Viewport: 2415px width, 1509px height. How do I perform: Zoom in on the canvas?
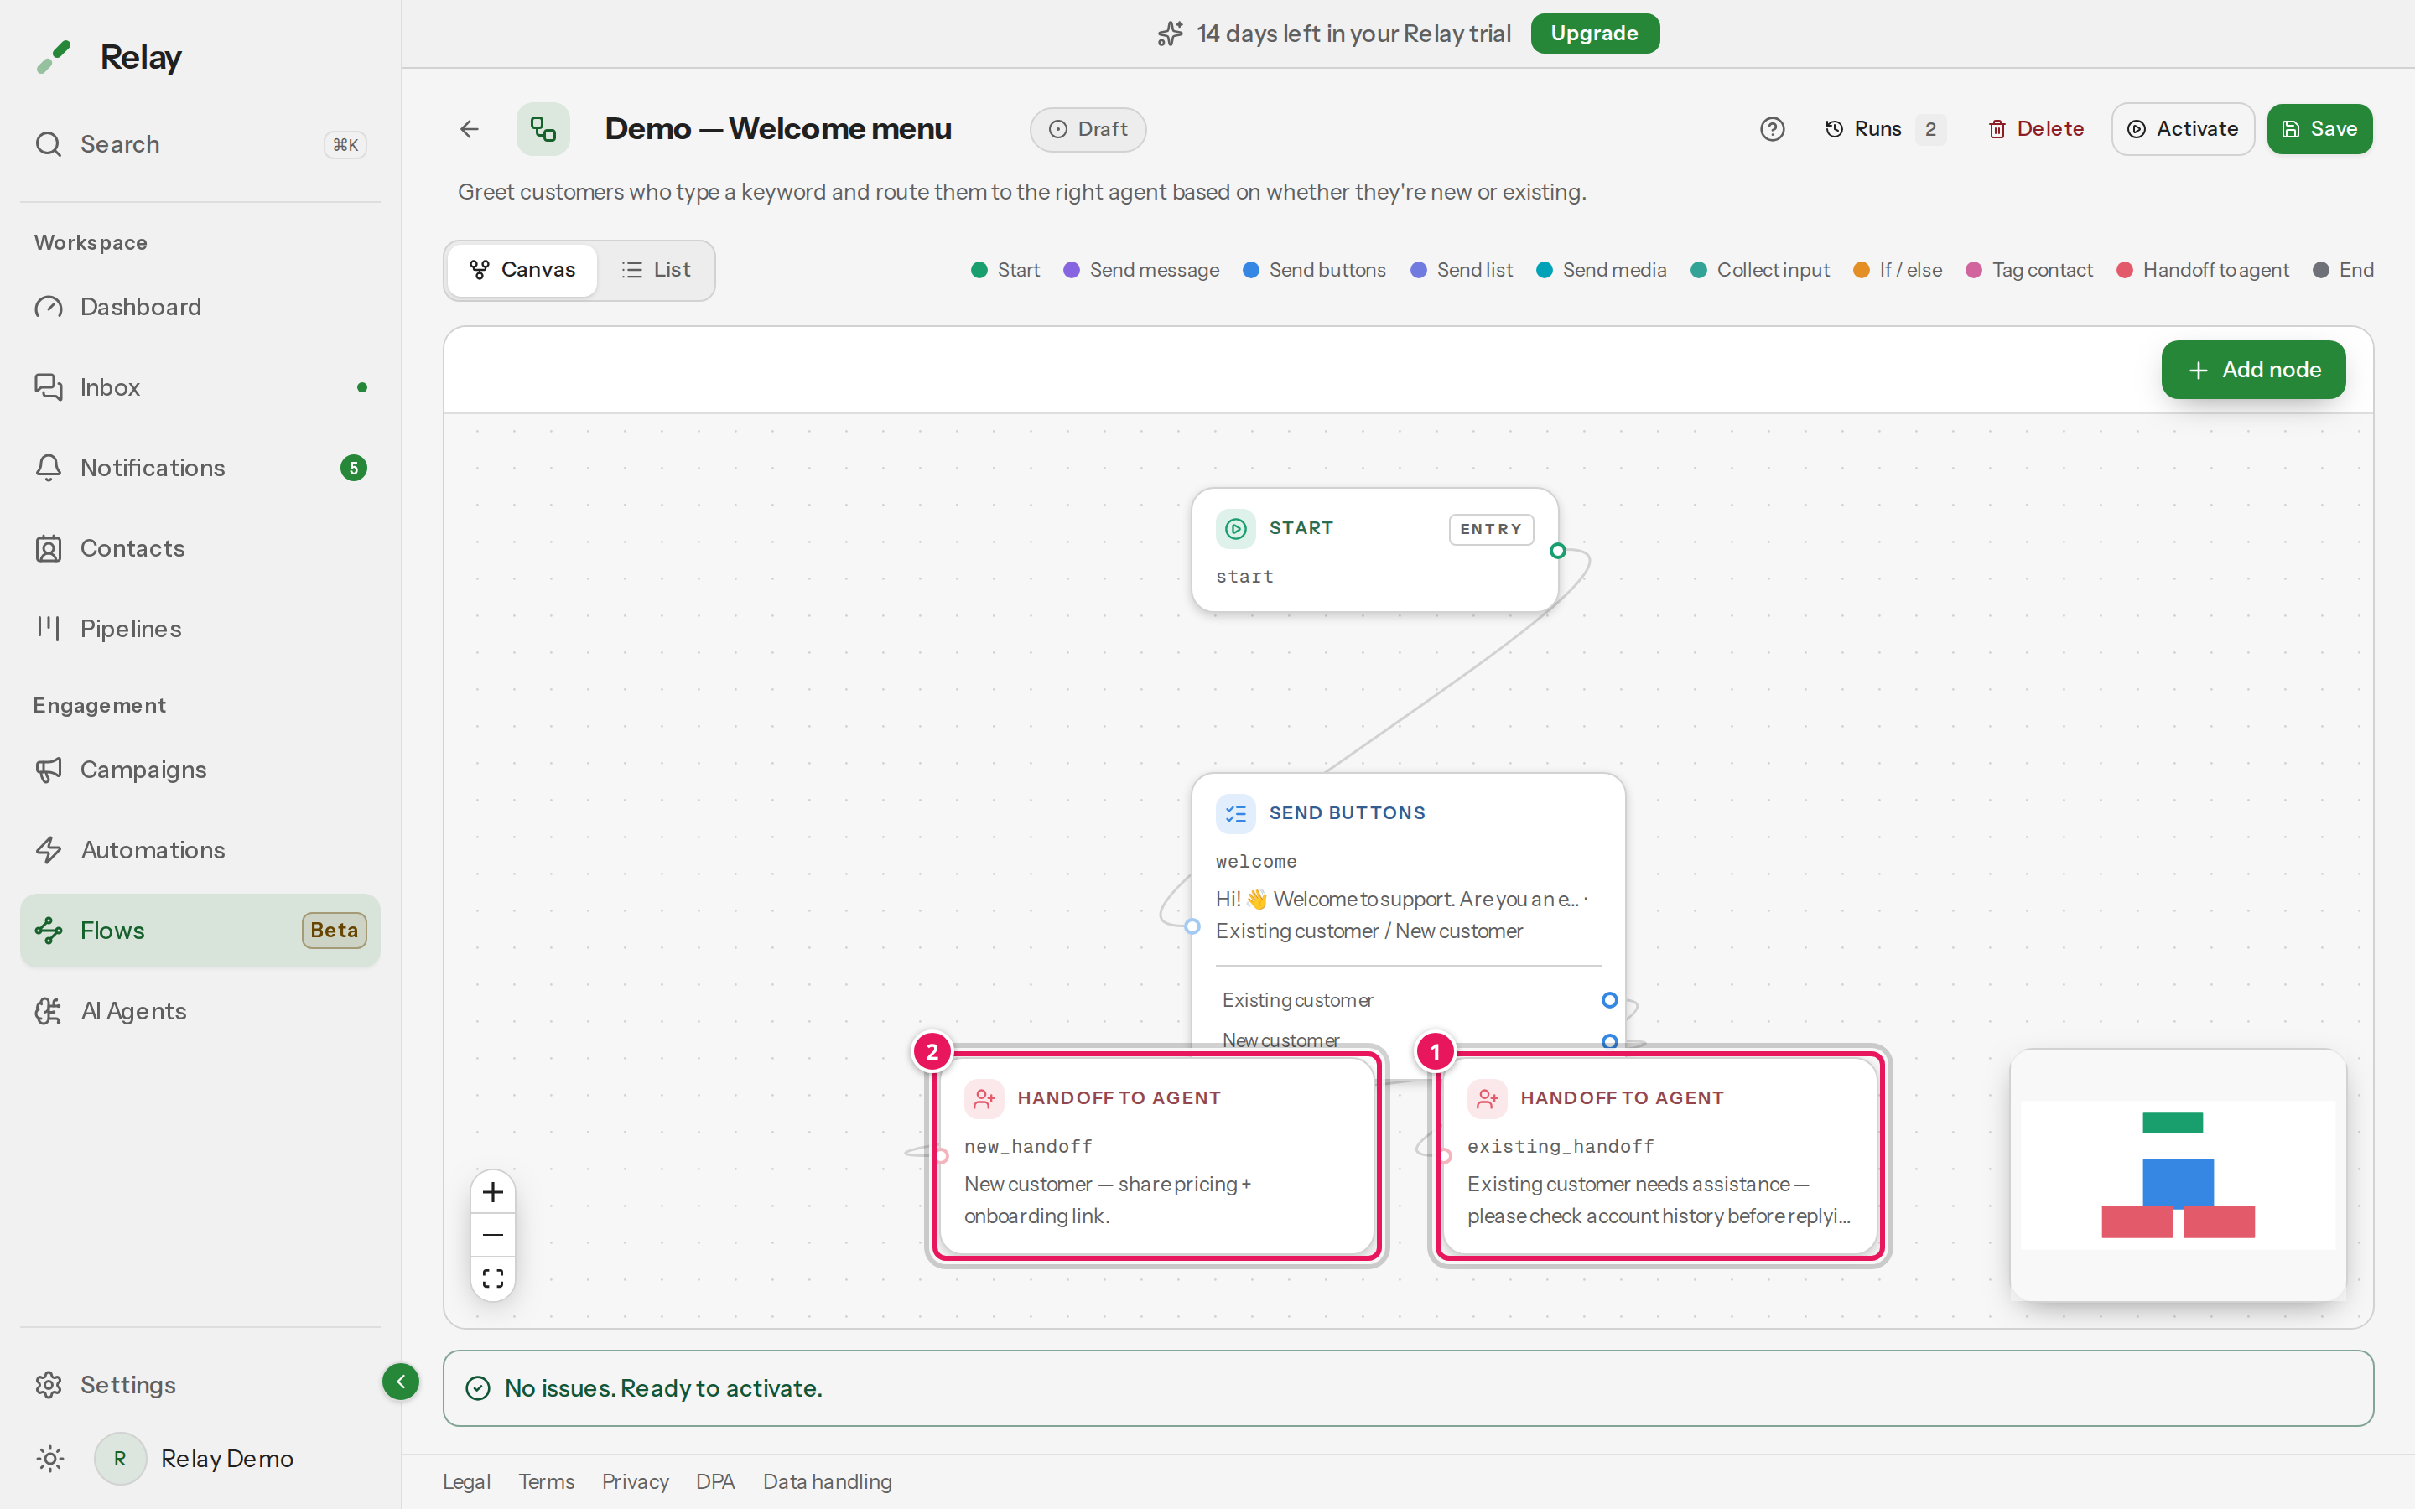click(x=493, y=1193)
